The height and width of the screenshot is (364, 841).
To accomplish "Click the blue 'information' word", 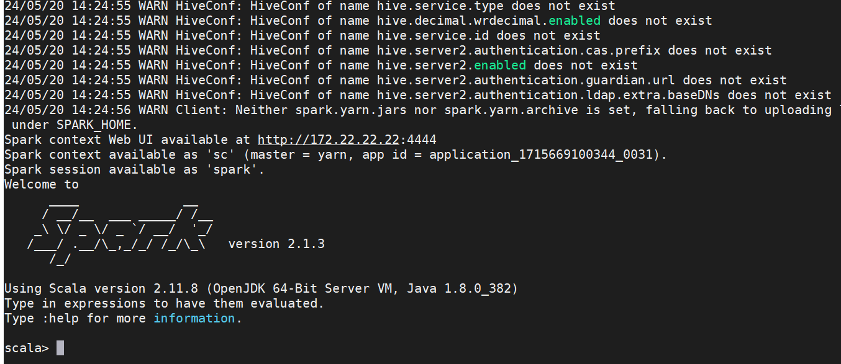I will [x=194, y=318].
